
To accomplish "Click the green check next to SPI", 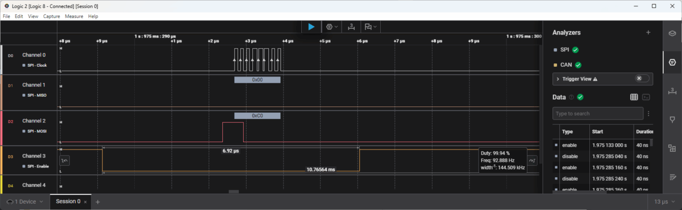I will 575,50.
